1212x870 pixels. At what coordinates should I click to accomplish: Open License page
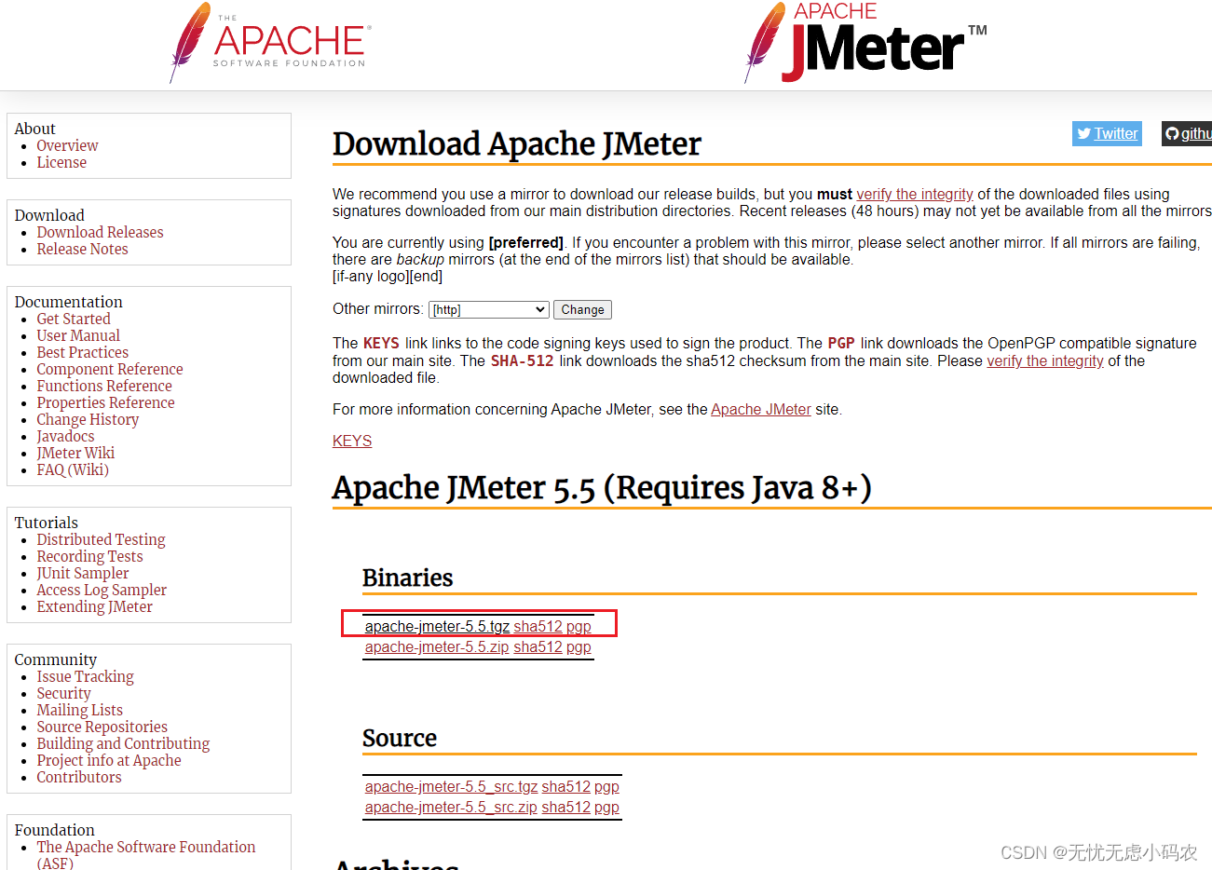coord(61,162)
